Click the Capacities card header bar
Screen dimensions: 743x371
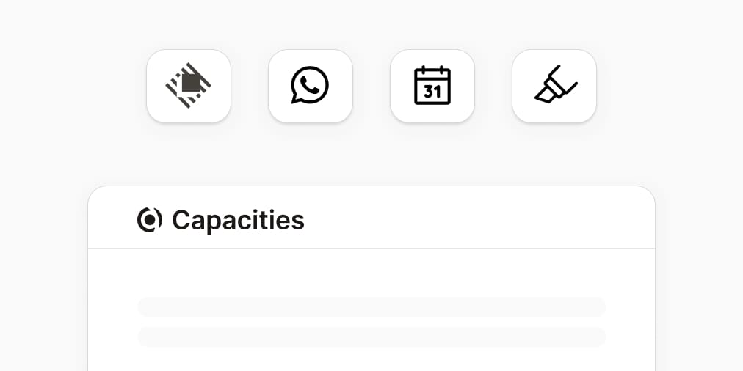(x=477, y=218)
